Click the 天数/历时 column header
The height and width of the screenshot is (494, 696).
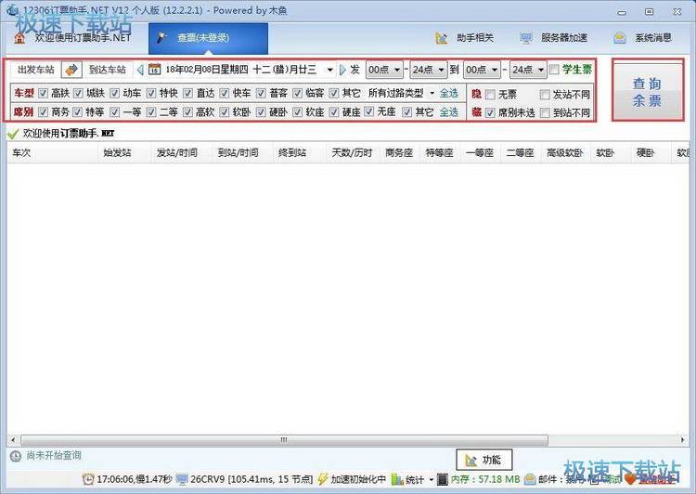point(353,153)
